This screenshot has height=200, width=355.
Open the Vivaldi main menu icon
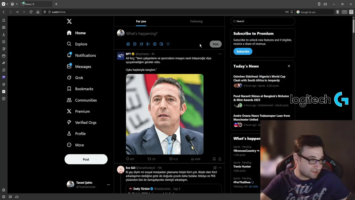pos(3,4)
